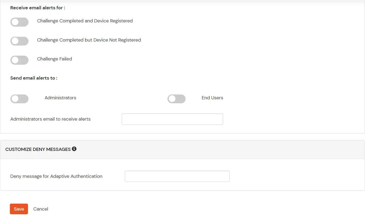The image size is (365, 218).
Task: Click the Cancel link
Action: click(x=41, y=209)
